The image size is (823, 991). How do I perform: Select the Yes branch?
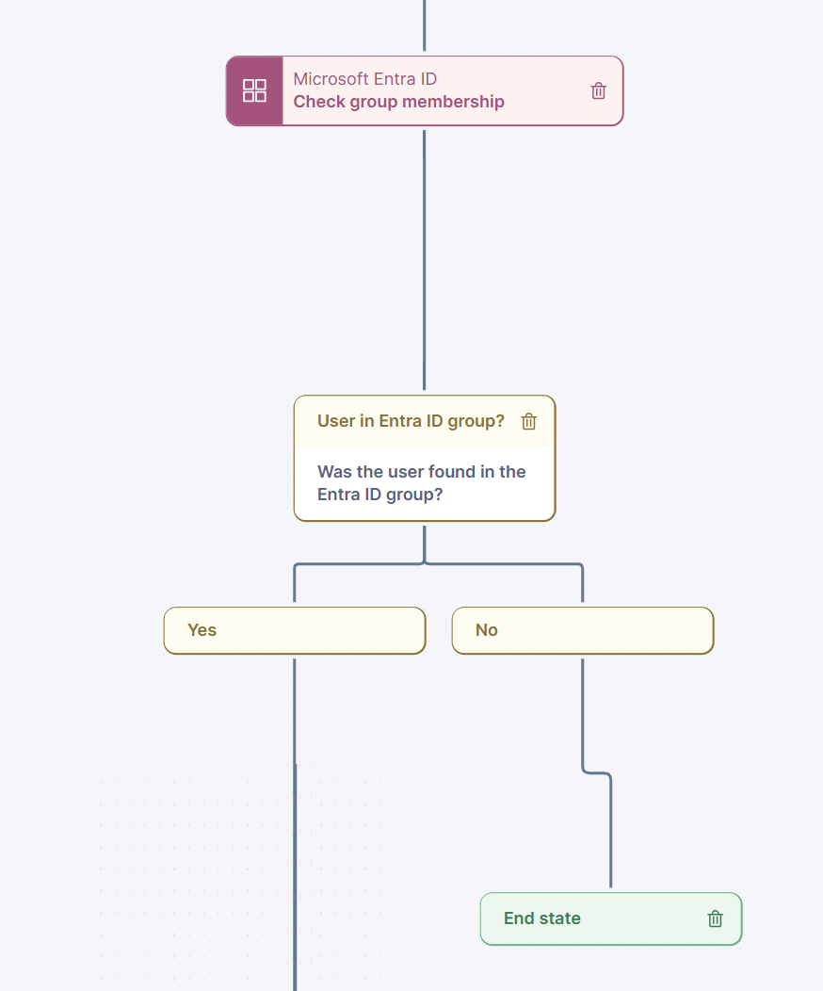pyautogui.click(x=295, y=630)
